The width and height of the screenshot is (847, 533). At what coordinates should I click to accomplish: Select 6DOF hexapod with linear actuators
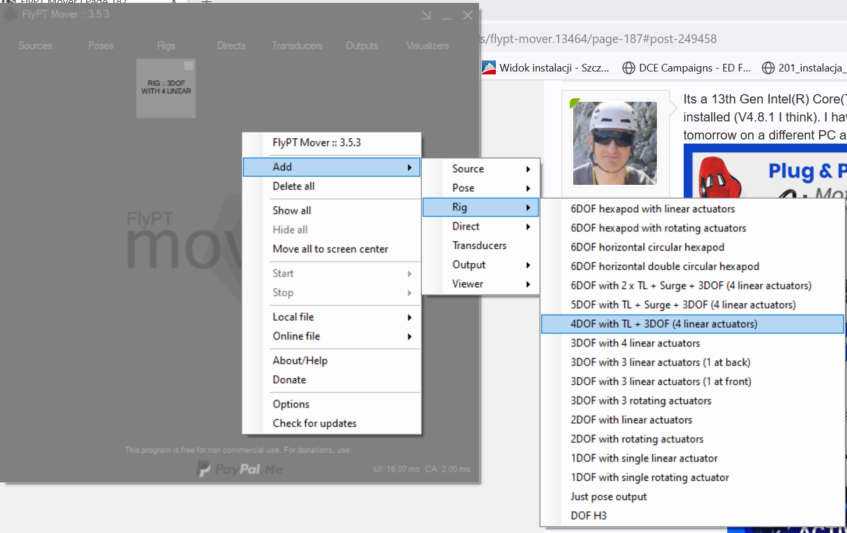tap(692, 209)
